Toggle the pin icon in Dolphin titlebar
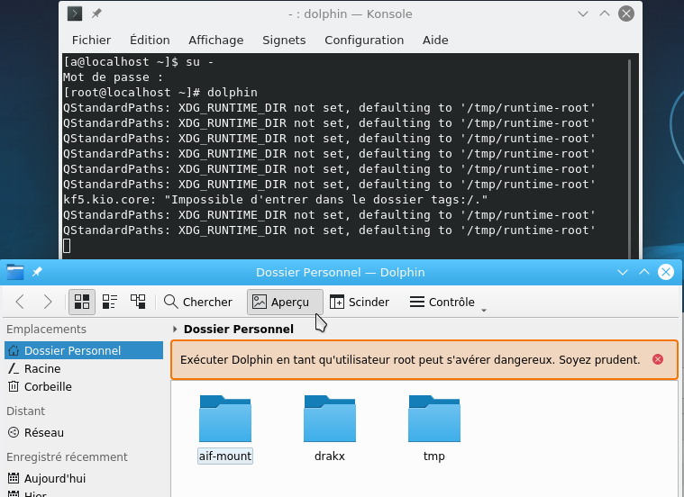Viewport: 684px width, 497px height. pyautogui.click(x=37, y=272)
